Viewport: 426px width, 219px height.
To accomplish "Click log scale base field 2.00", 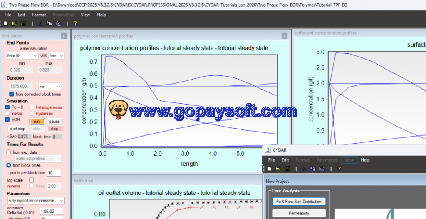I will coord(54,187).
